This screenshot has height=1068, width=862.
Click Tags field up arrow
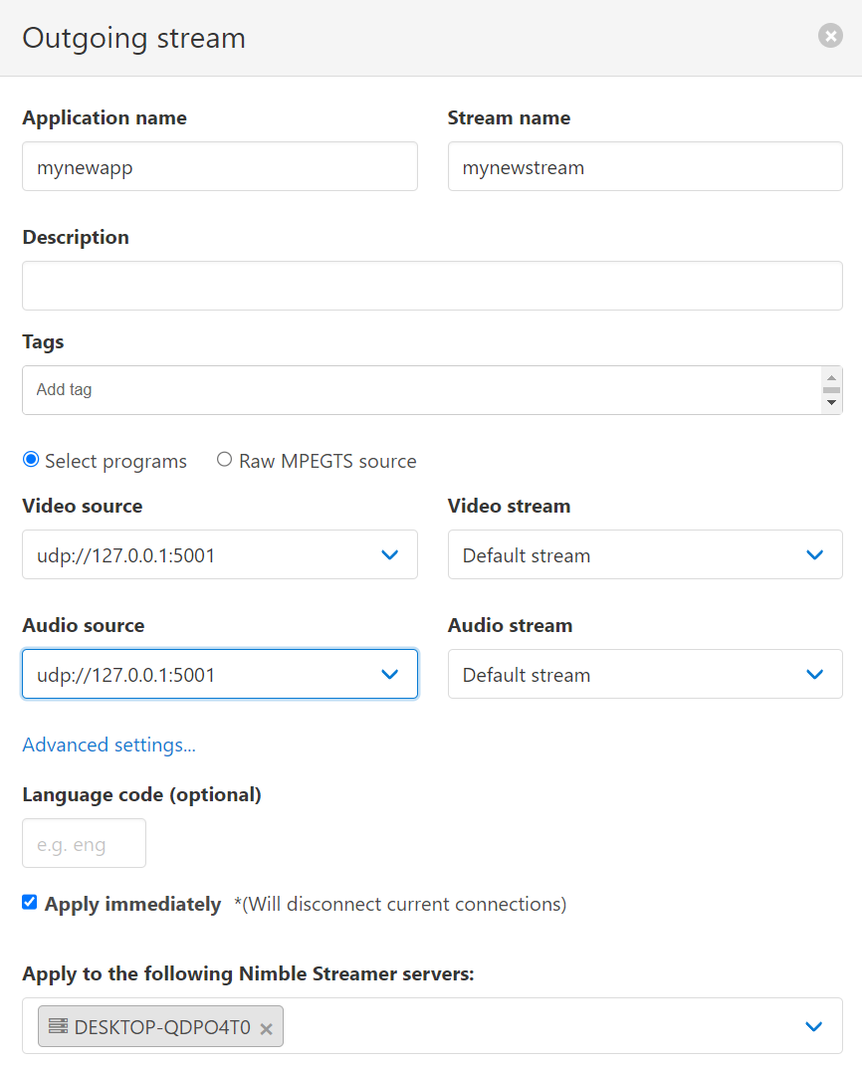click(x=831, y=377)
